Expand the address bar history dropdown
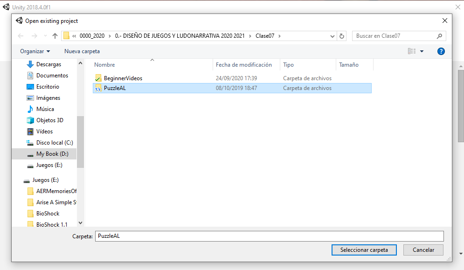 [332, 36]
